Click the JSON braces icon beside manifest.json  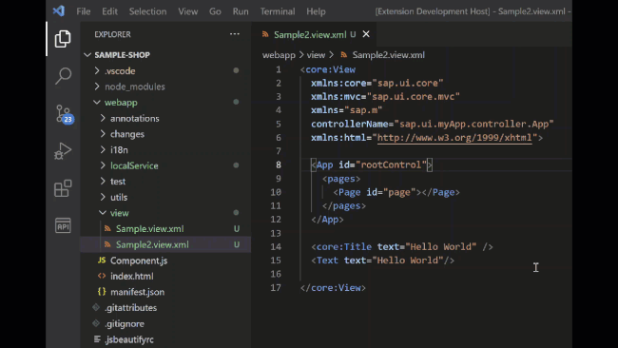[102, 292]
